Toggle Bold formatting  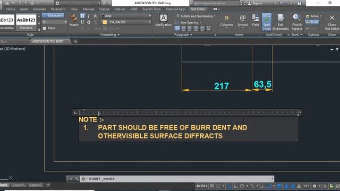click(x=82, y=16)
